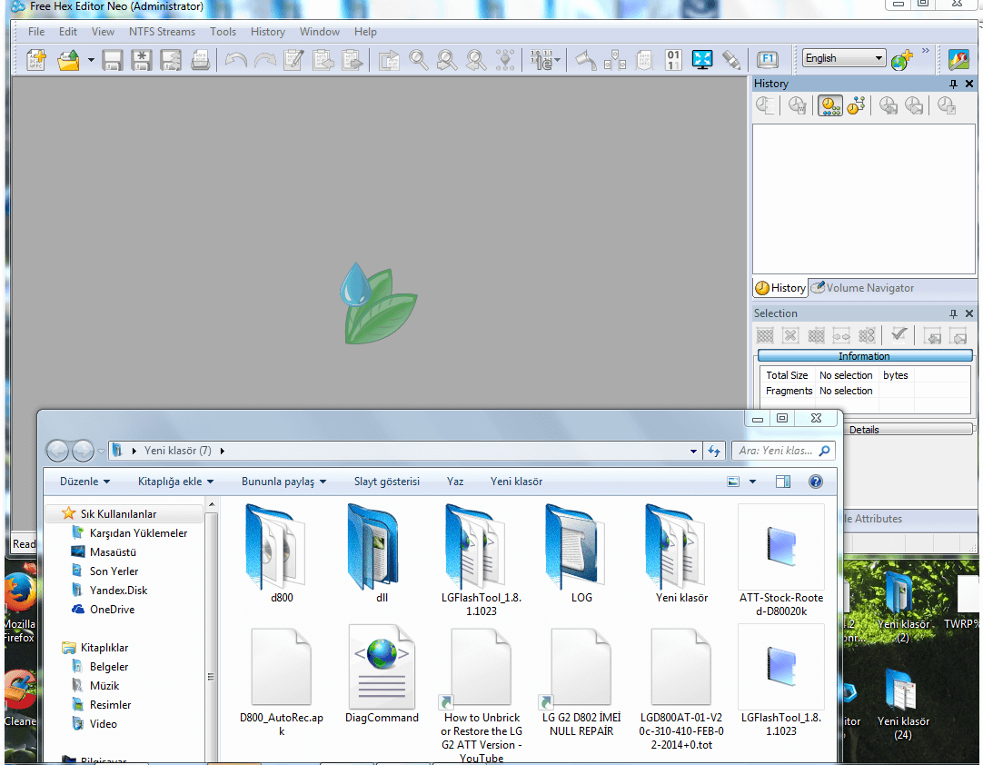Image resolution: width=983 pixels, height=765 pixels.
Task: Click the full screen monitor icon
Action: 702,60
